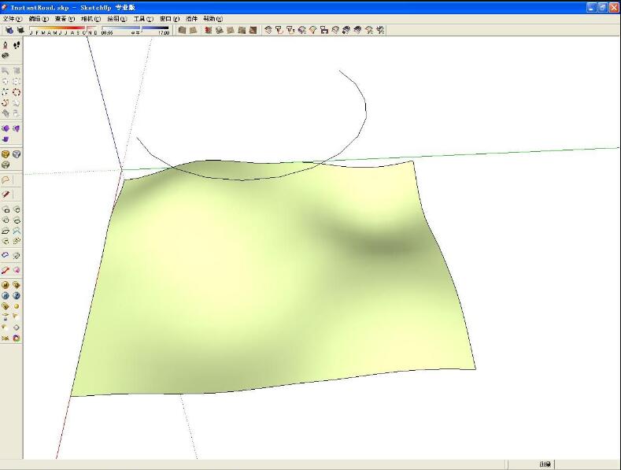Open the 相机 (Camera) menu
621x470 pixels.
tap(91, 19)
